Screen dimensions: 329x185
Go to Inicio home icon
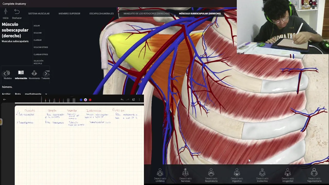[6, 12]
